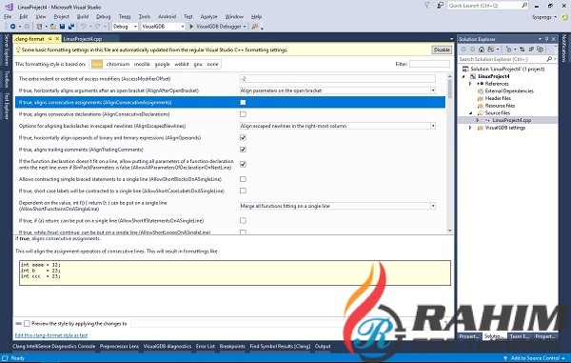Check AllowShortCaseLabelsOnASingleLine checkbox
Viewport: 571px width, 363px height.
(243, 191)
